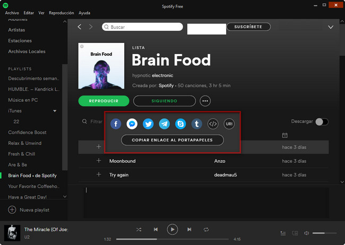Image resolution: width=345 pixels, height=245 pixels.
Task: Open artist Anzo
Action: pyautogui.click(x=220, y=161)
